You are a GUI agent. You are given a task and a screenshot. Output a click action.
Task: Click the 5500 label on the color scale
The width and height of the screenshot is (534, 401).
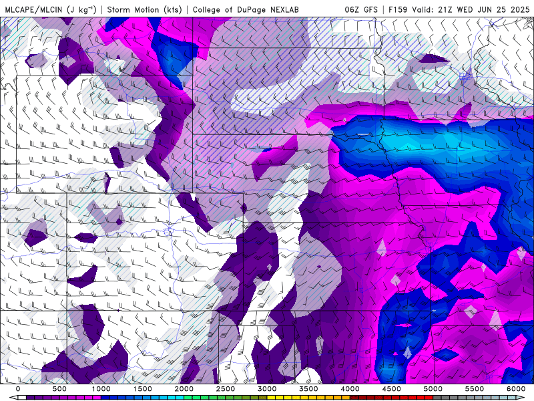click(475, 389)
